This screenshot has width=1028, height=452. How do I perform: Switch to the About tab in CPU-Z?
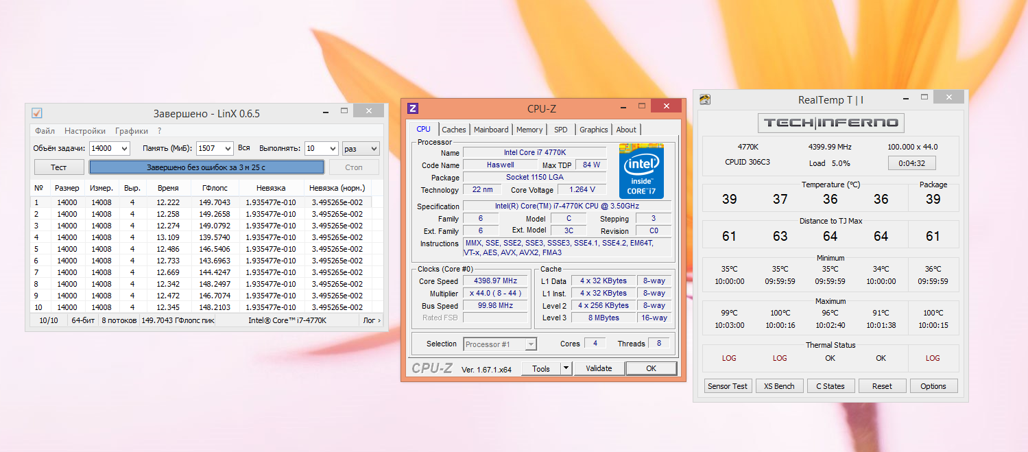(x=626, y=130)
